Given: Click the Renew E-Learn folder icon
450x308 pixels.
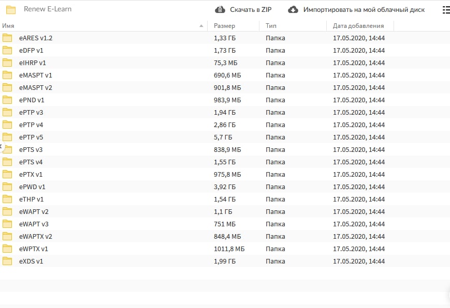Looking at the screenshot, I should pyautogui.click(x=11, y=10).
